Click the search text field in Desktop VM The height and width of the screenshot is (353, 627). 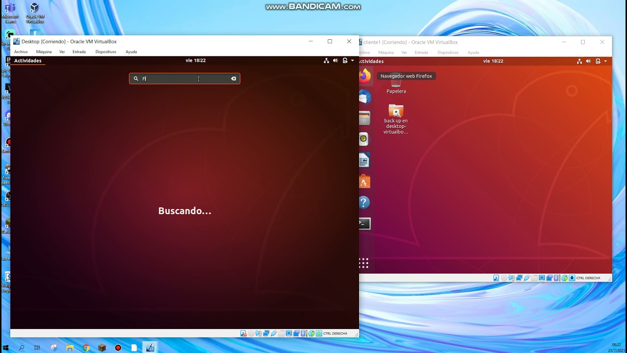tap(185, 78)
